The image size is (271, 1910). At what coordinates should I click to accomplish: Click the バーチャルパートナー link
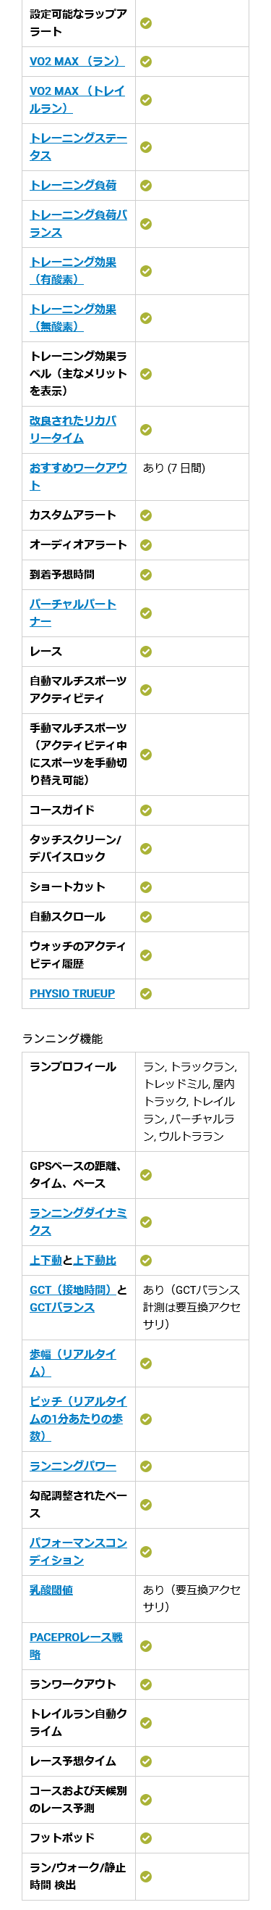click(73, 613)
